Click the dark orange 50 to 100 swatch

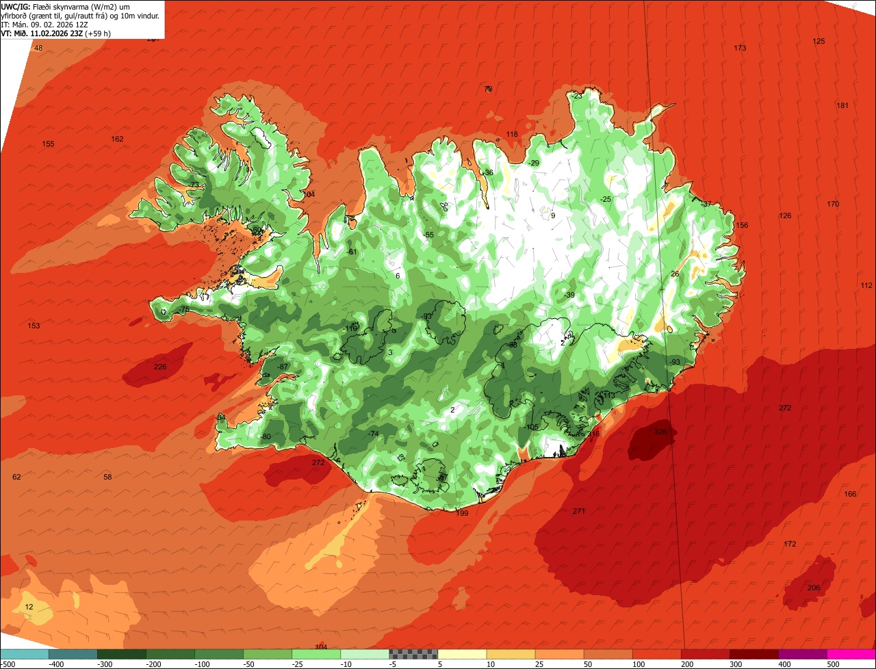pyautogui.click(x=608, y=654)
